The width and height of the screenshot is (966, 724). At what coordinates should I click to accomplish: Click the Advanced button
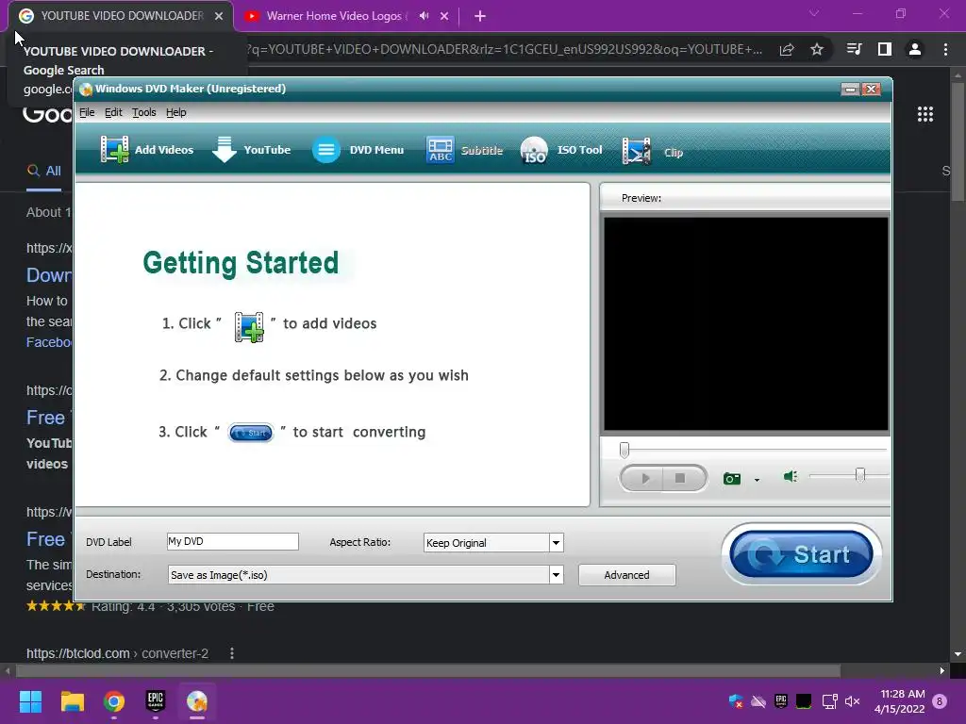(x=626, y=574)
